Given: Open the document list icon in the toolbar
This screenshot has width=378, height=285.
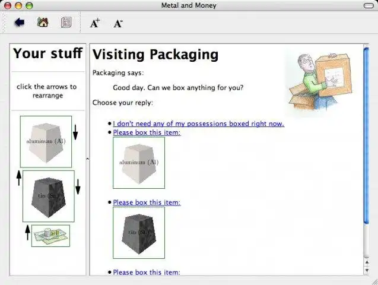Looking at the screenshot, I should [66, 23].
